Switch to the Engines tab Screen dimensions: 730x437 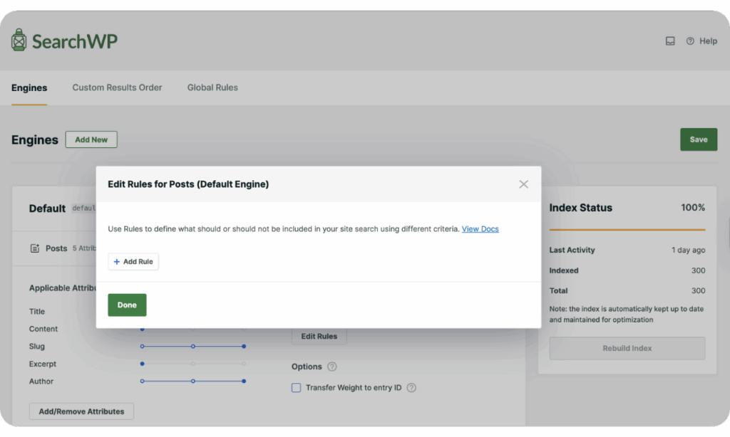tap(29, 88)
